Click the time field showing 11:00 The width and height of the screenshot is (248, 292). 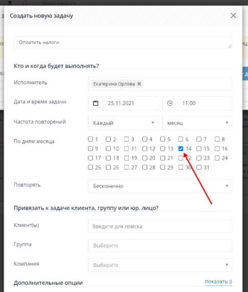click(x=205, y=103)
